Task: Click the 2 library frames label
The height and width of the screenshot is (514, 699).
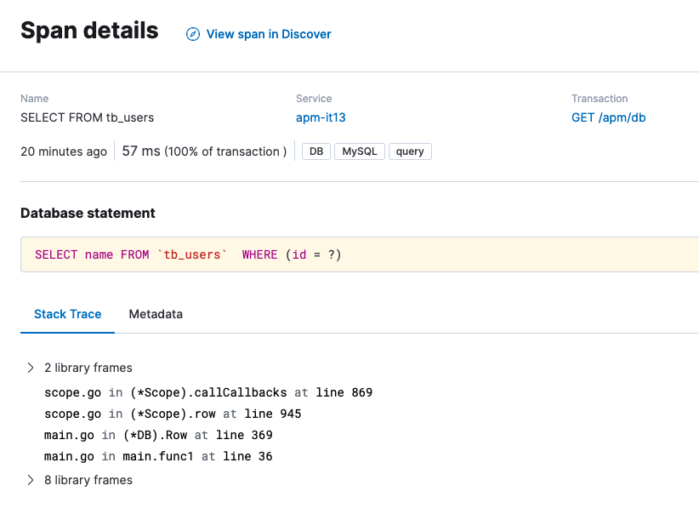Action: [x=88, y=368]
